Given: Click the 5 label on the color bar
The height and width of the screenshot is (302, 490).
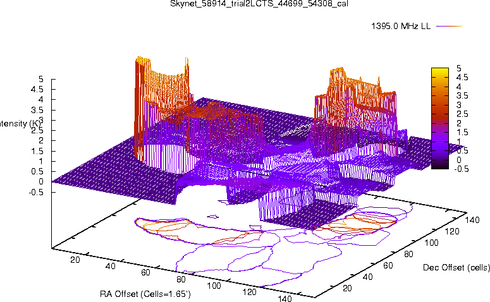Looking at the screenshot, I should pos(459,68).
